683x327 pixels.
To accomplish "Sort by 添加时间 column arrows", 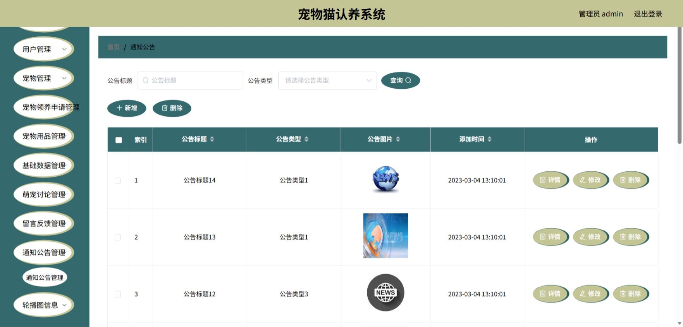I will (x=490, y=139).
